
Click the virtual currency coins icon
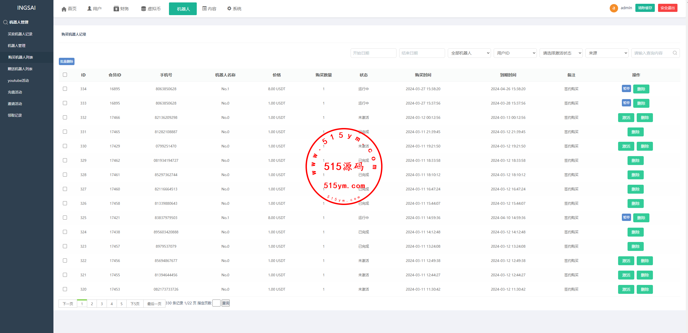(x=143, y=9)
